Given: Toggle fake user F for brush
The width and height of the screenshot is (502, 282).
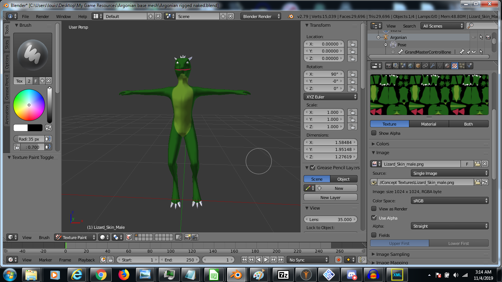Looking at the screenshot, I should pyautogui.click(x=36, y=81).
